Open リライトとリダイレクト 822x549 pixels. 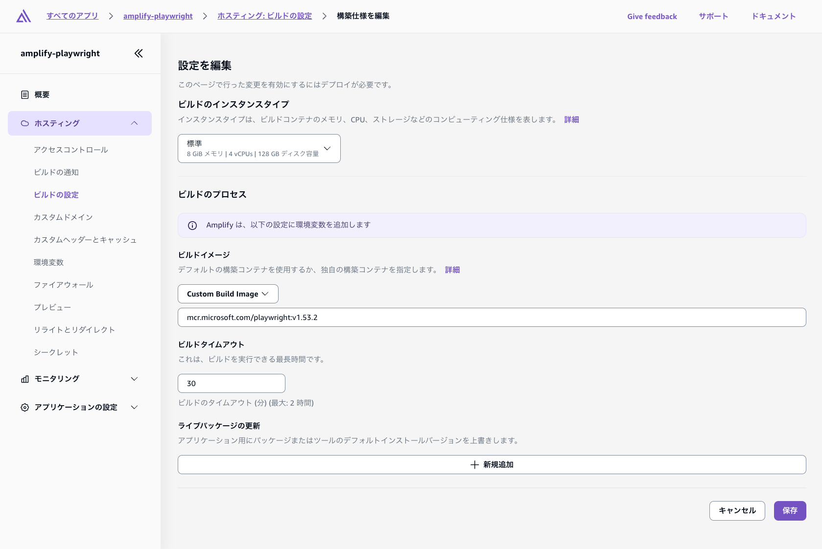tap(74, 330)
